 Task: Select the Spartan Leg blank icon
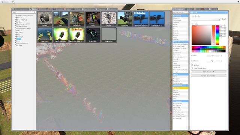tap(109, 35)
